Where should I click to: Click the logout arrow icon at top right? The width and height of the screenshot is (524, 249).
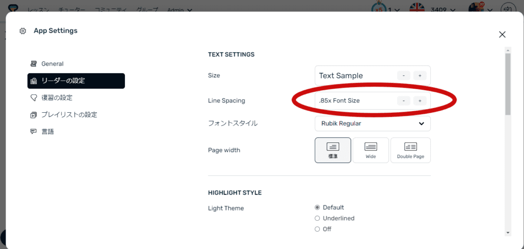coord(507,9)
